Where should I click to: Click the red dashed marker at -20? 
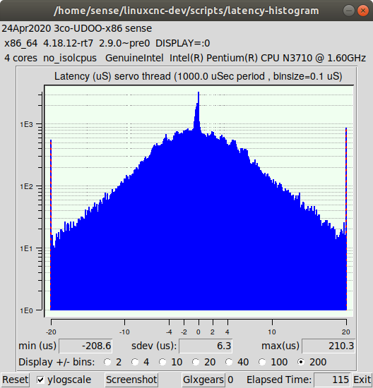51,224
